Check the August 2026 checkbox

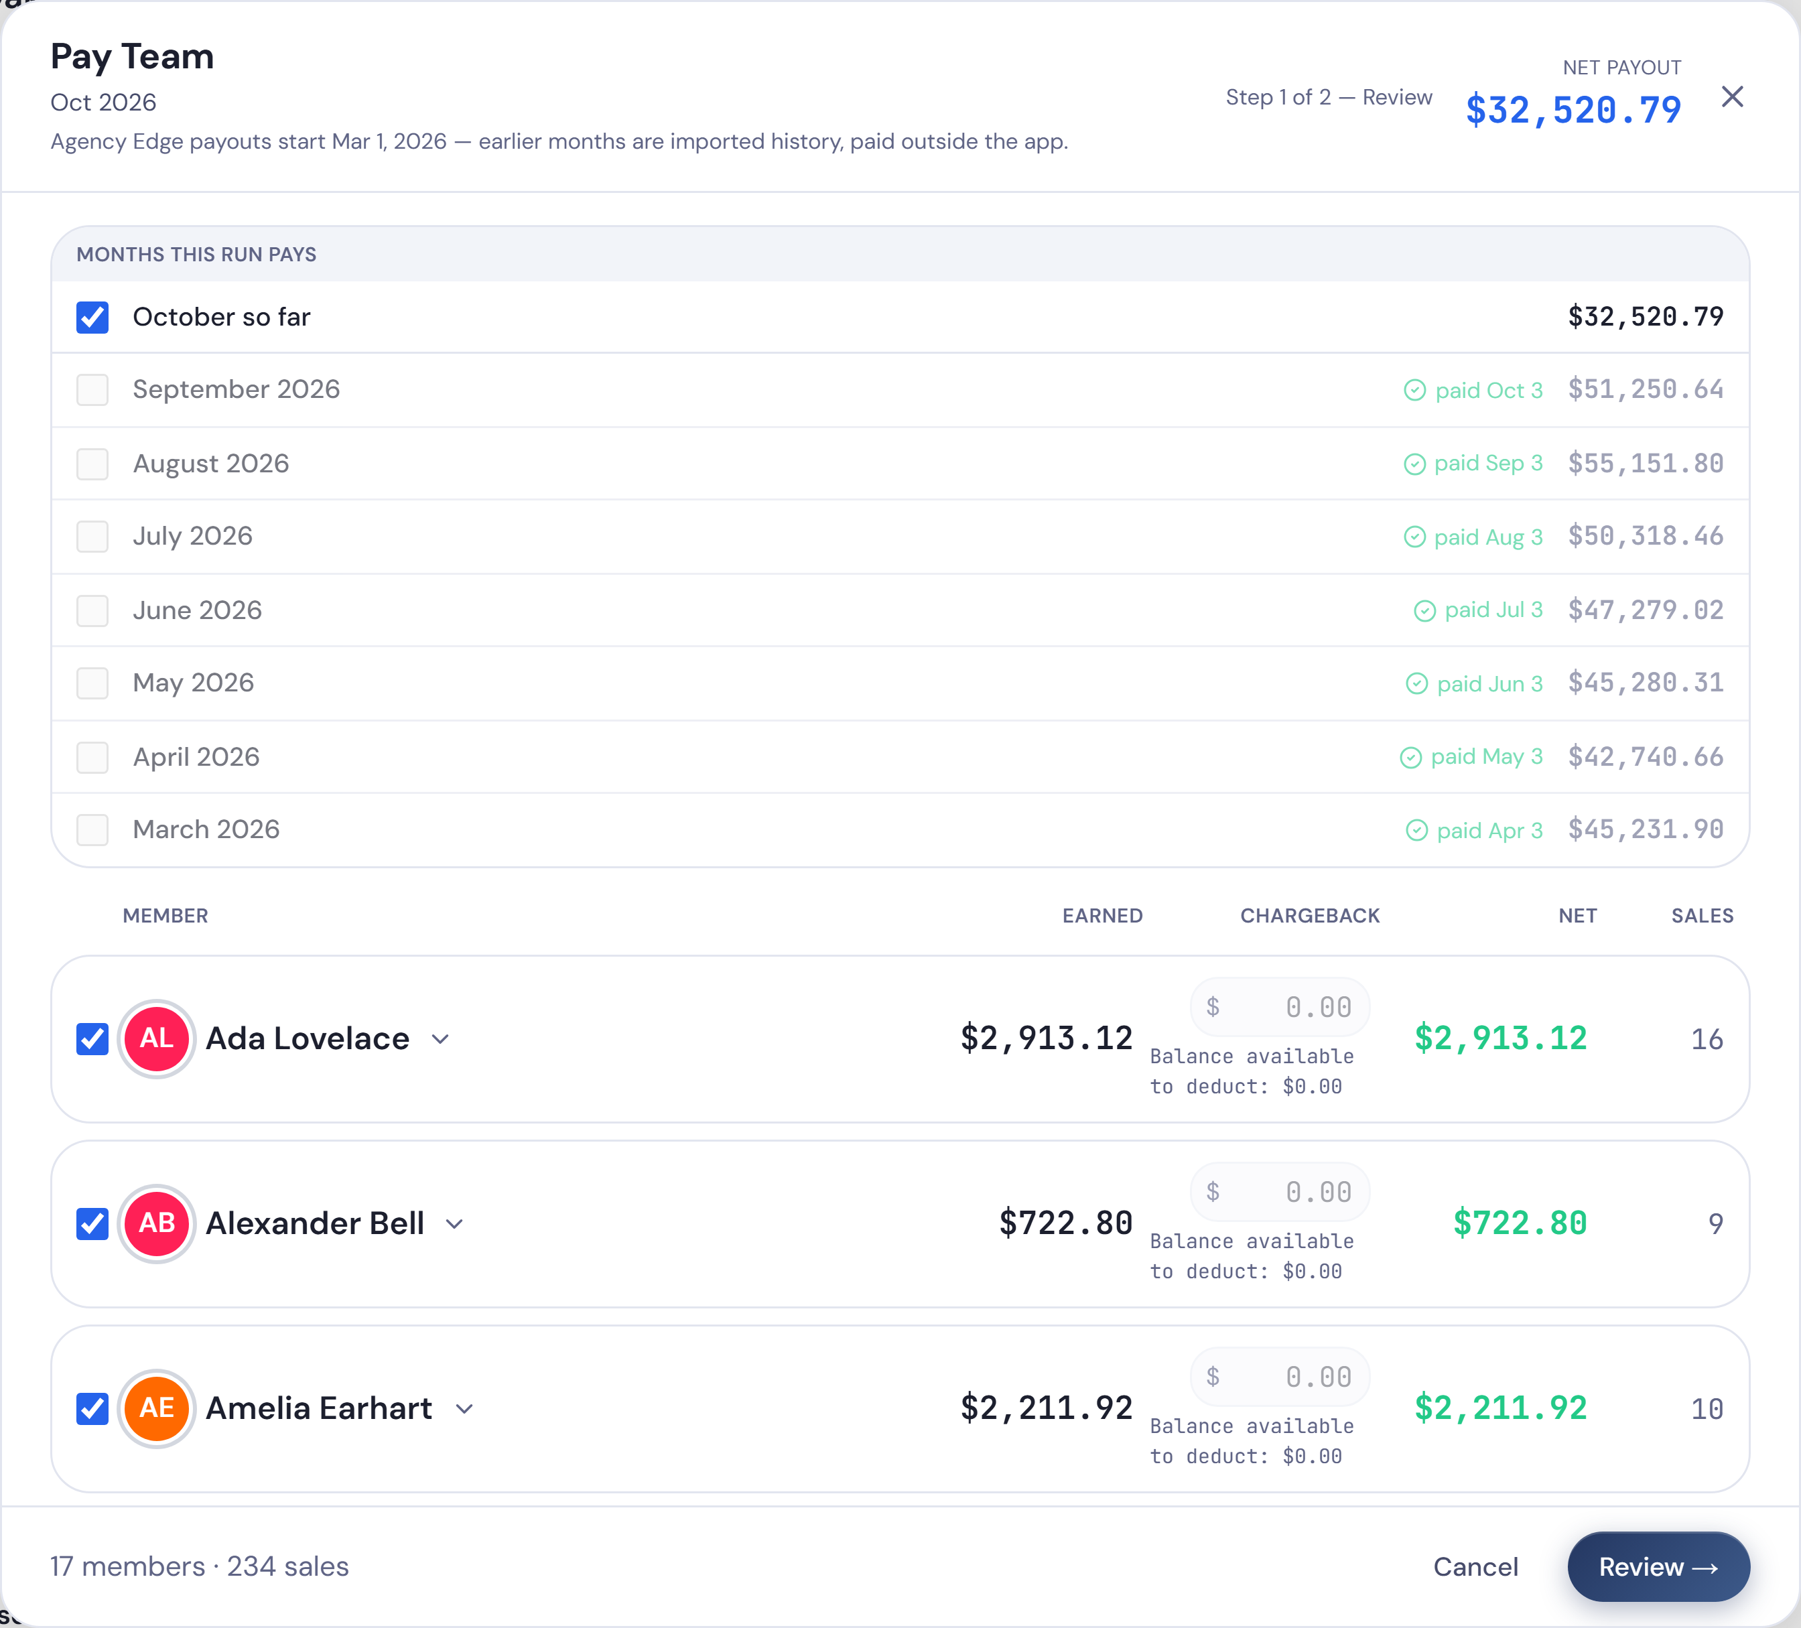pyautogui.click(x=92, y=464)
